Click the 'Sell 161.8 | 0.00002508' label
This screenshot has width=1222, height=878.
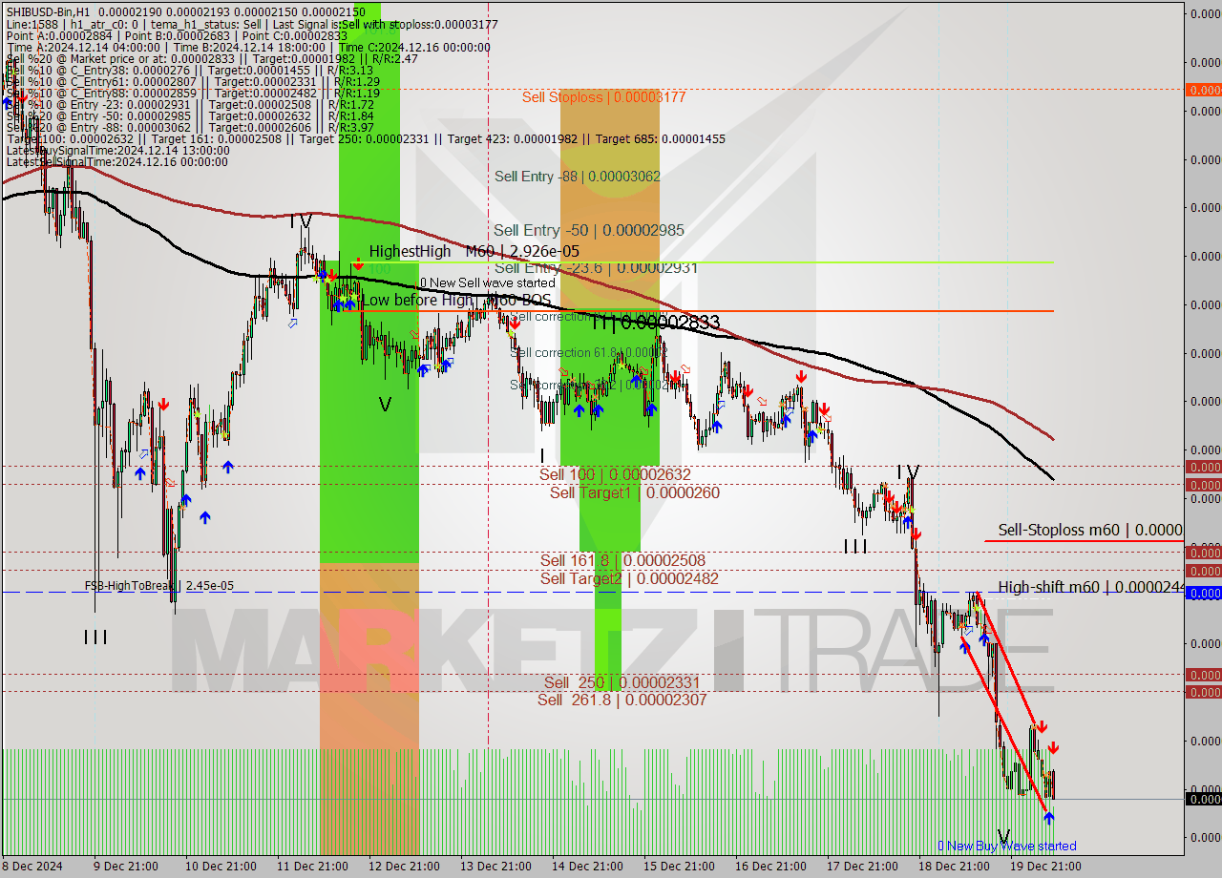[x=622, y=560]
